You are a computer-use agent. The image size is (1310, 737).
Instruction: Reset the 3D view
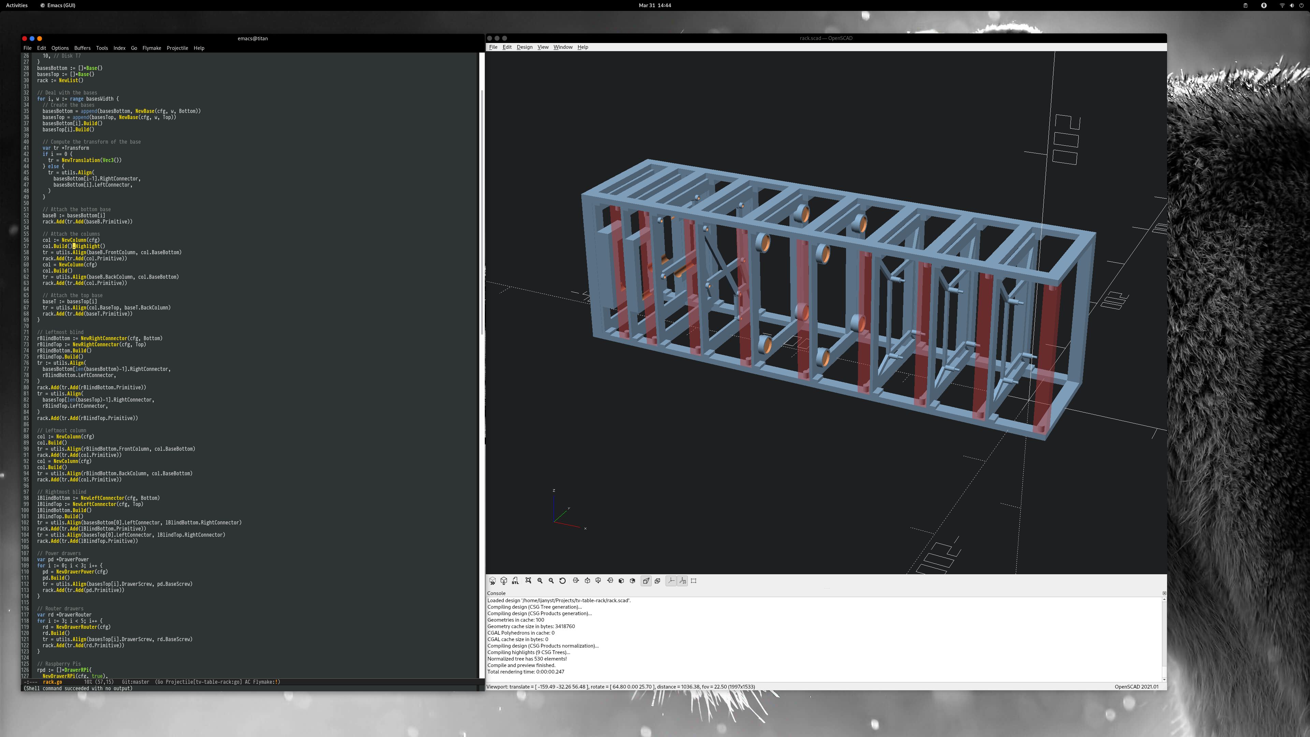pyautogui.click(x=563, y=581)
